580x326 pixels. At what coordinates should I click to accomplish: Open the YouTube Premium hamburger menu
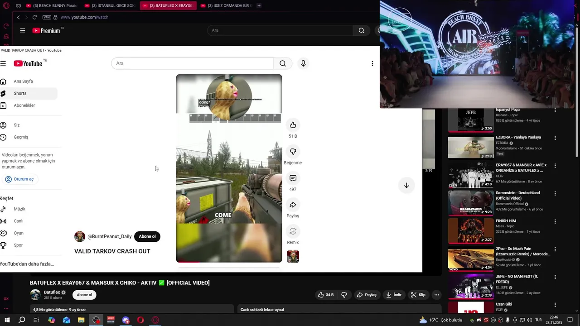click(23, 31)
